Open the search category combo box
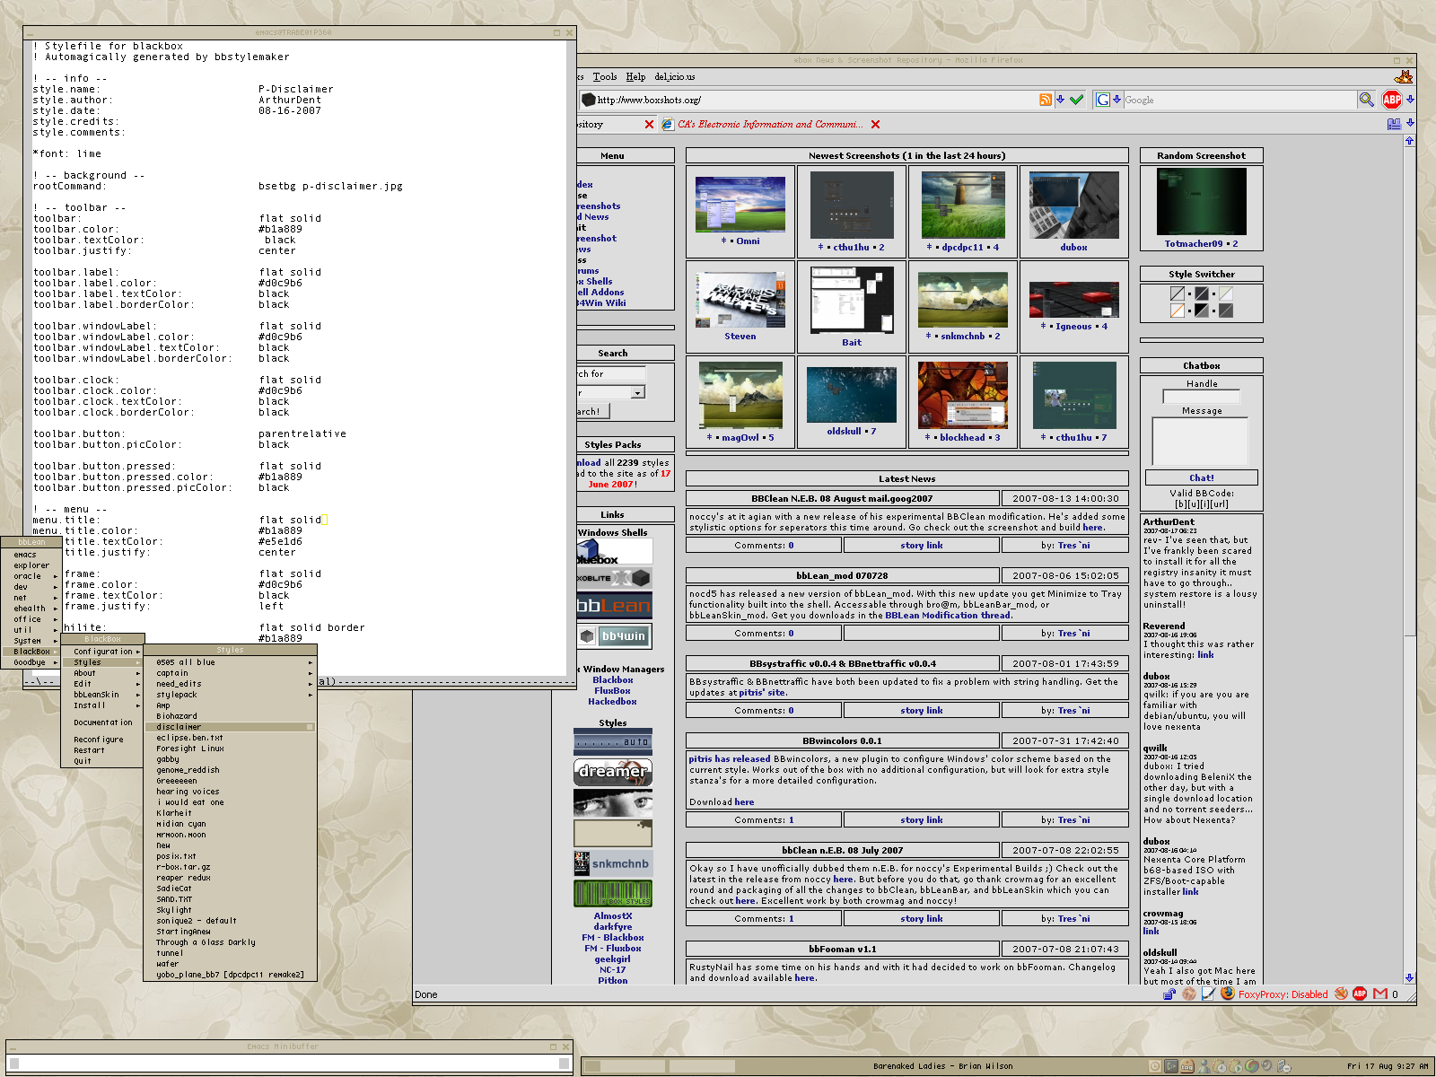1436x1077 pixels. (x=611, y=392)
